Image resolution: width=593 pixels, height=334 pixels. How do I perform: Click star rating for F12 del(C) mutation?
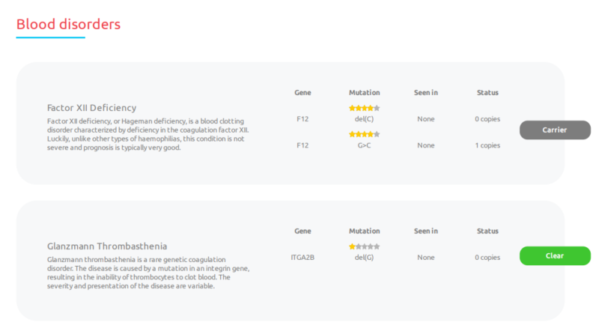coord(364,108)
